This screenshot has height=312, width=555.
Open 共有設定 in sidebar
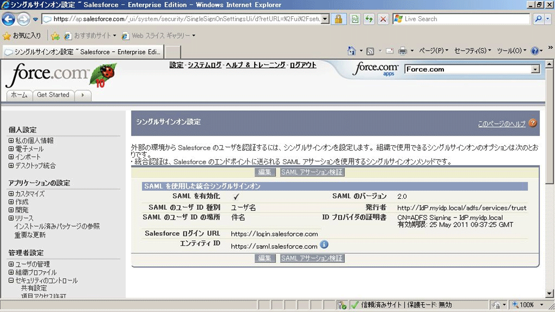pyautogui.click(x=34, y=288)
